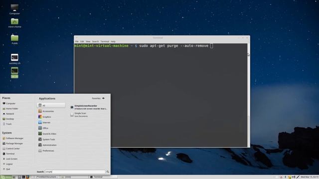Image resolution: width=319 pixels, height=179 pixels.
Task: Select the Sound & Video category
Action: (x=47, y=134)
